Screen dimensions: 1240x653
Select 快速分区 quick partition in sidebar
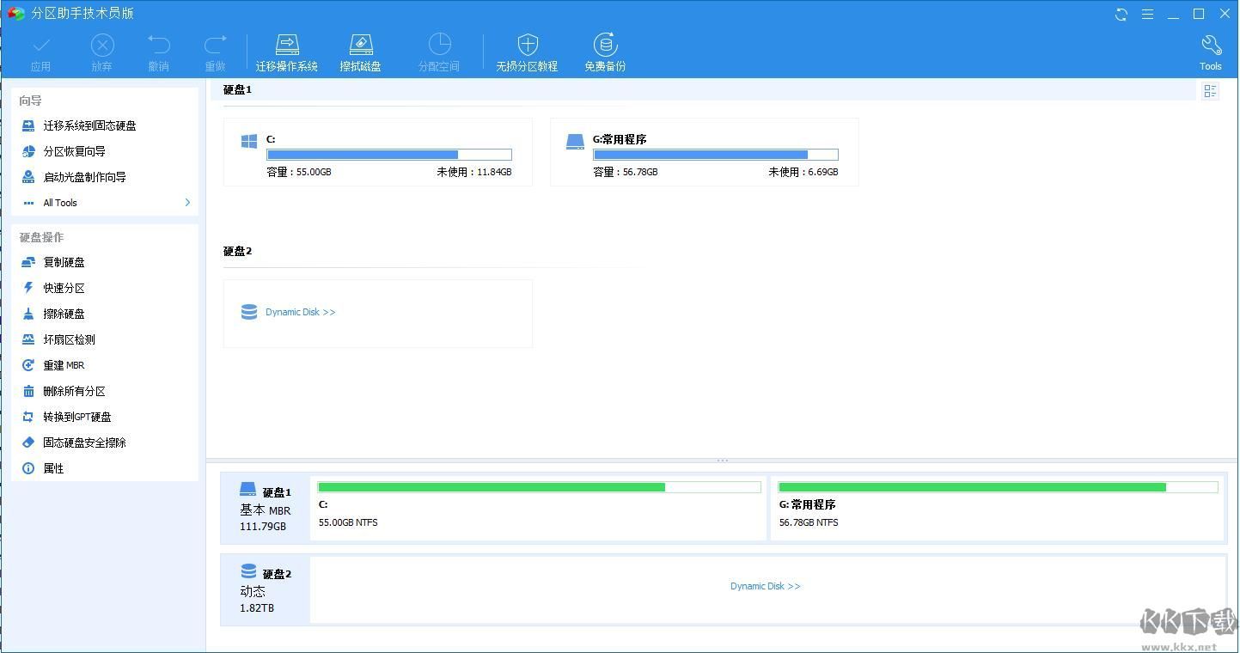click(64, 287)
